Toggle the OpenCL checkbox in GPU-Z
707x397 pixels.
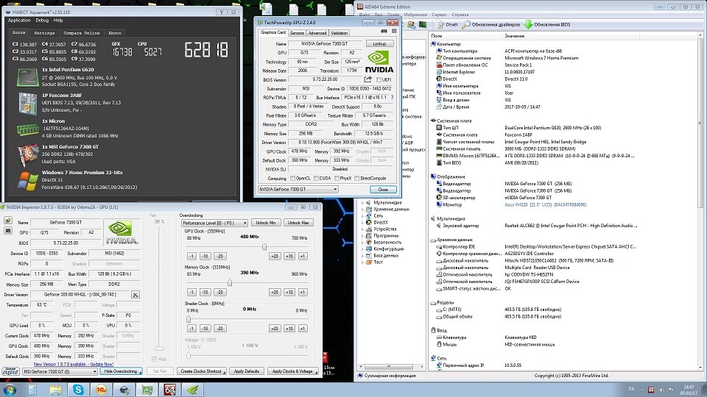tap(292, 178)
